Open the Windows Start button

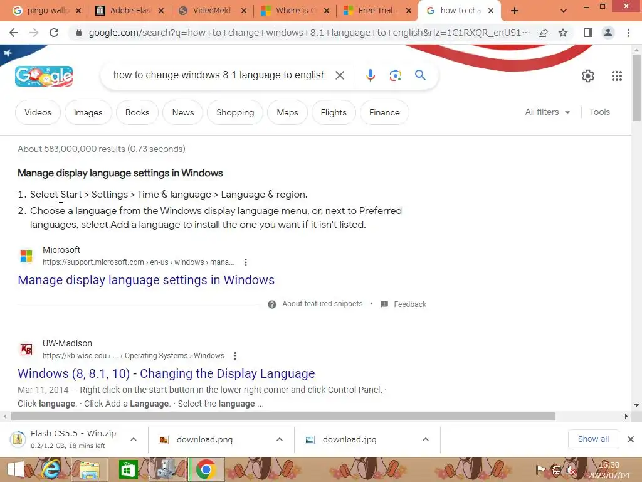[16, 469]
